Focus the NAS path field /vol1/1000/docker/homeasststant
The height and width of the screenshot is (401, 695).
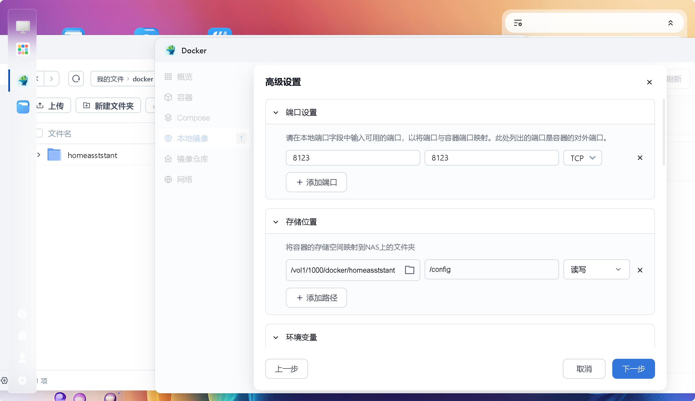point(353,270)
